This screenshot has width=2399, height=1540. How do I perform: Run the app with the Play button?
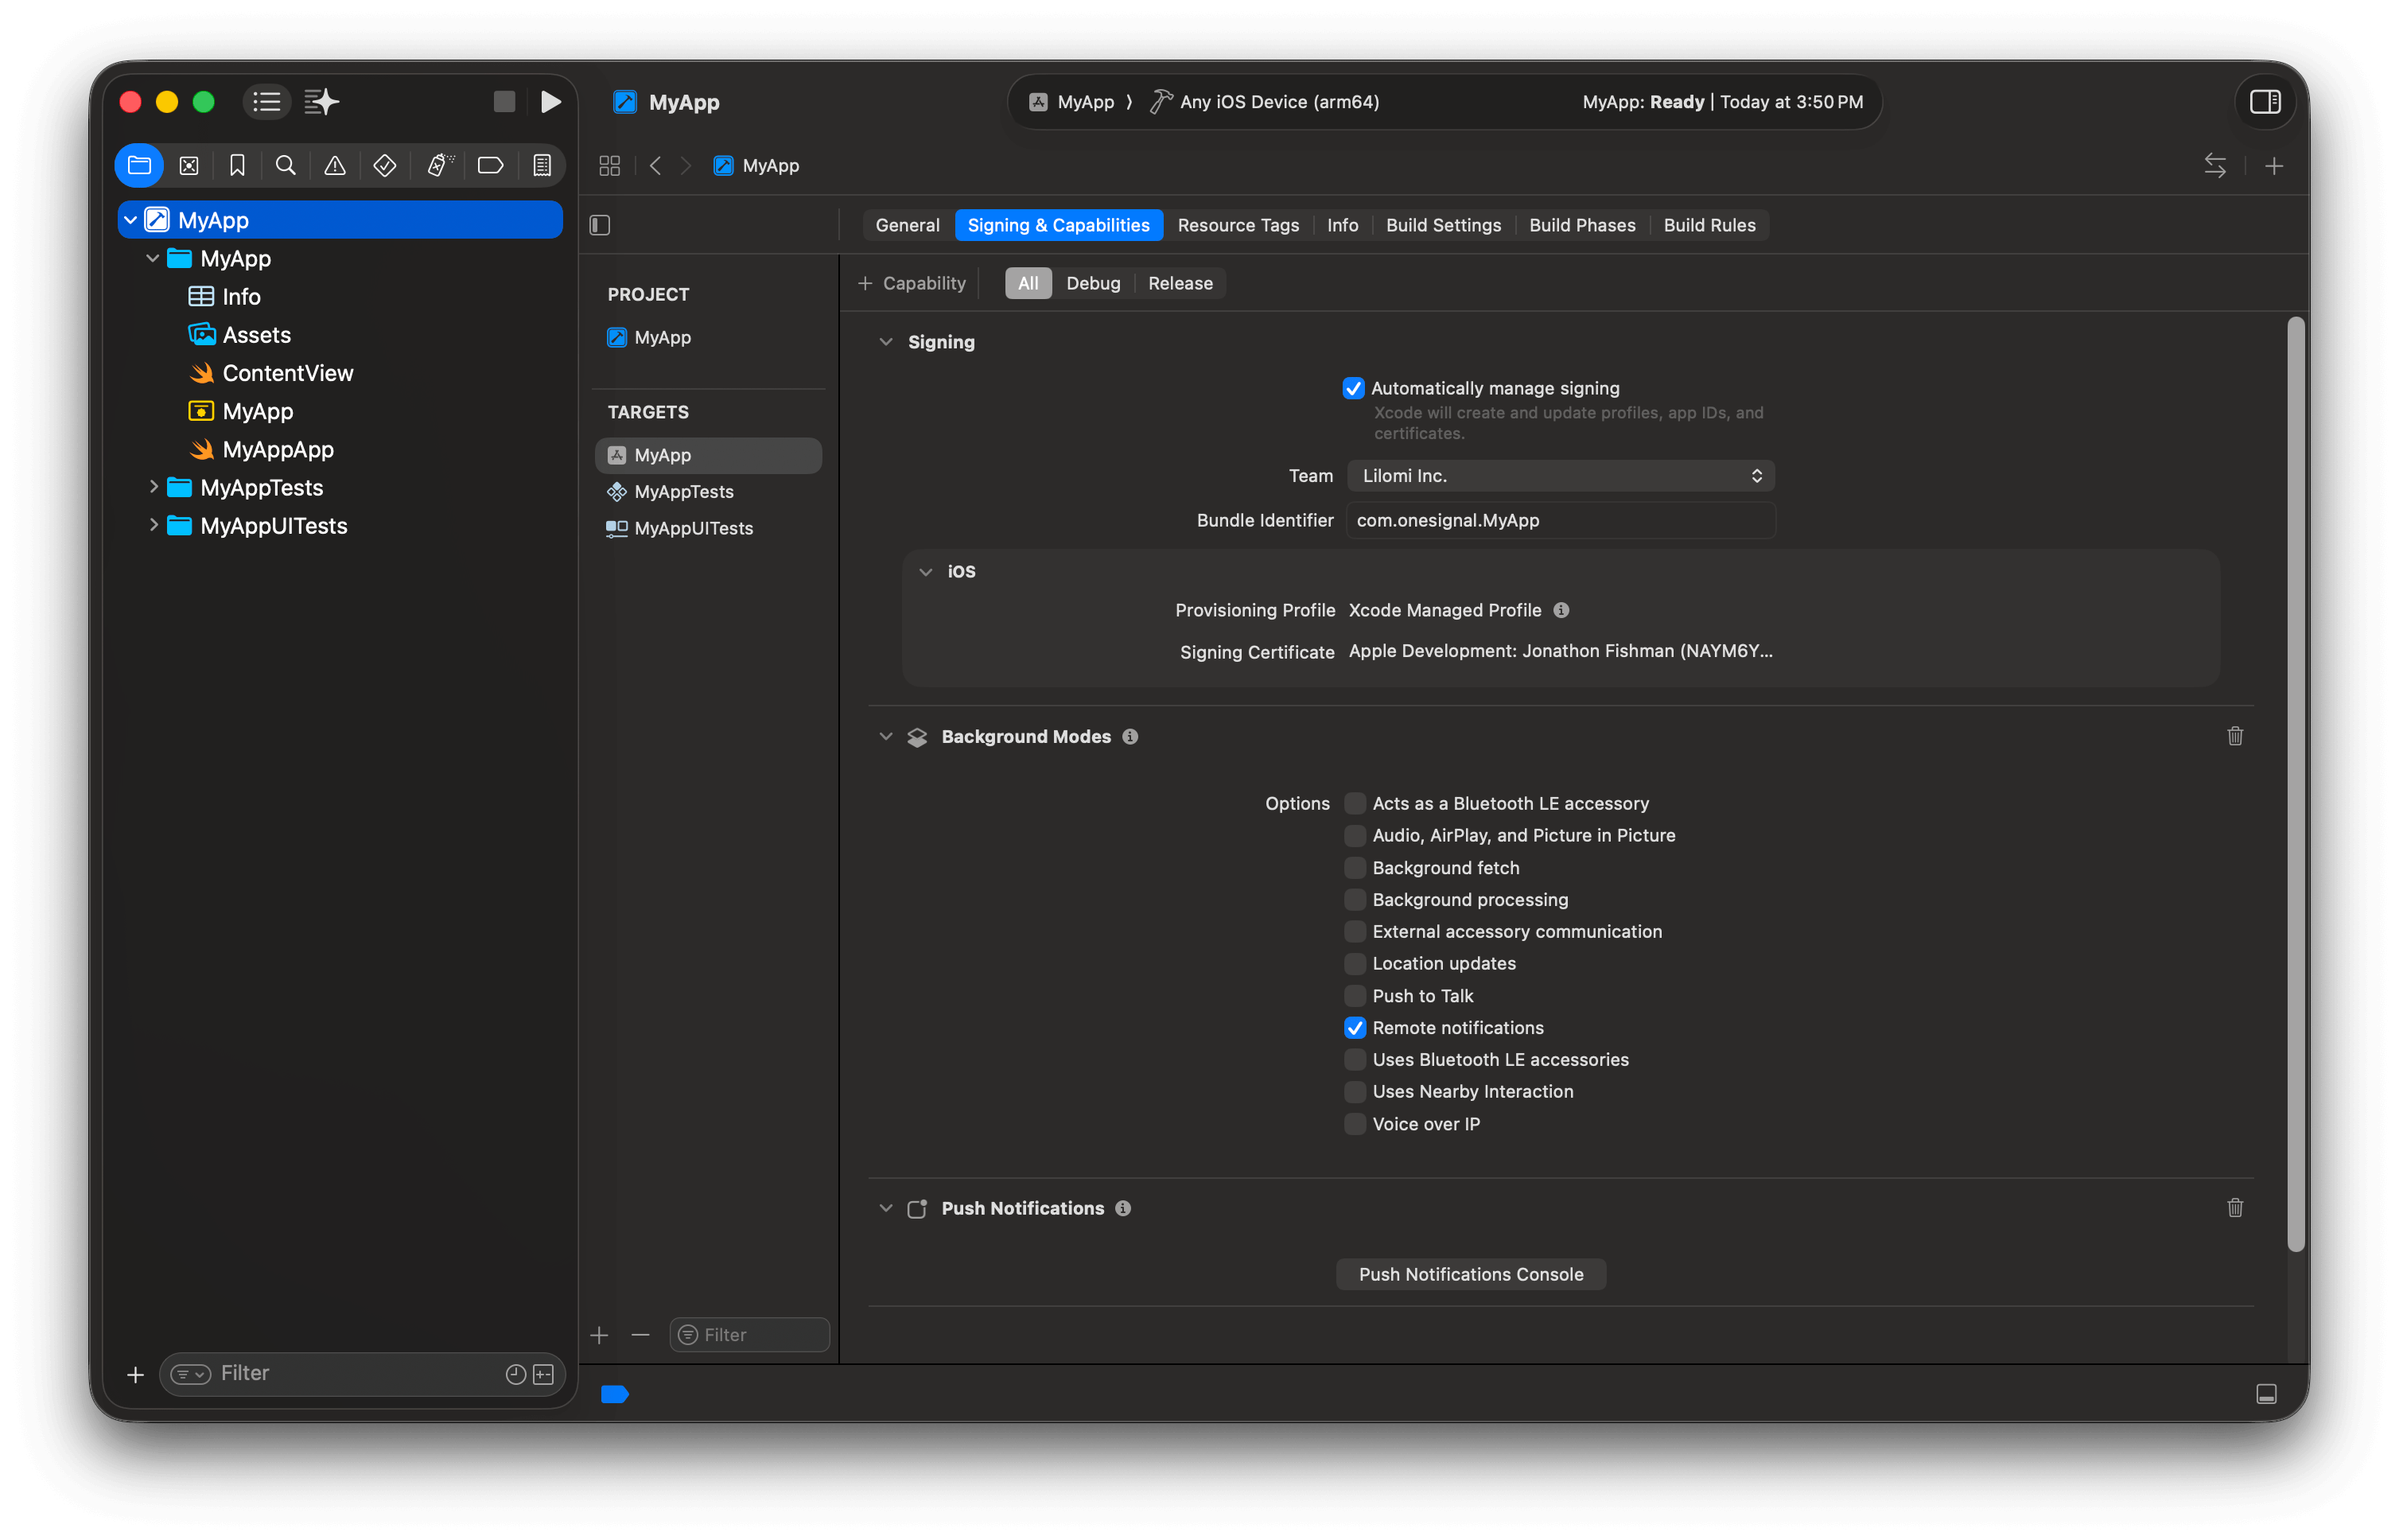click(x=551, y=101)
